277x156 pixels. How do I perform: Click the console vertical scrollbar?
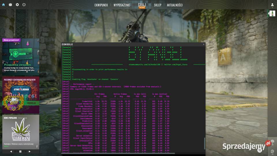click(x=204, y=143)
